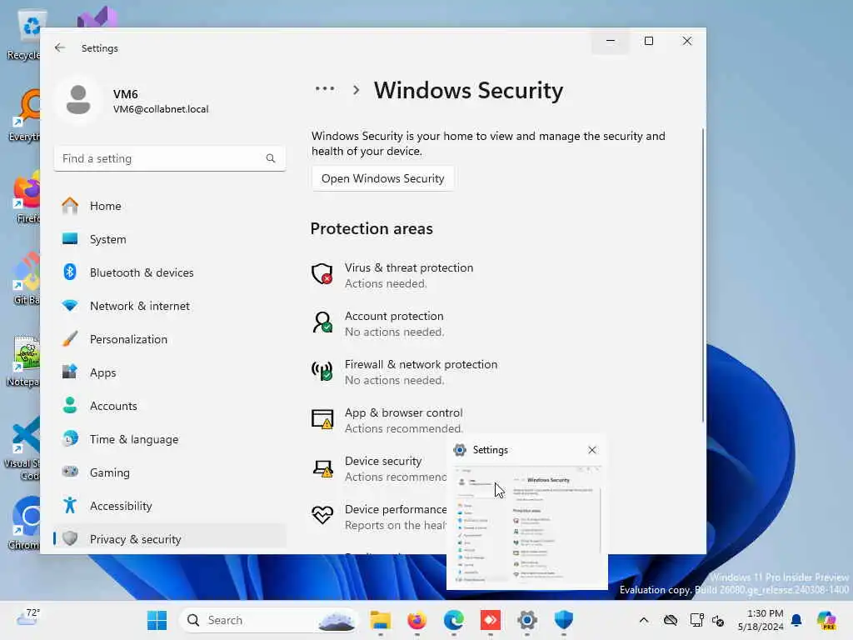Click the System monitor icon
Image resolution: width=853 pixels, height=640 pixels.
pyautogui.click(x=70, y=239)
